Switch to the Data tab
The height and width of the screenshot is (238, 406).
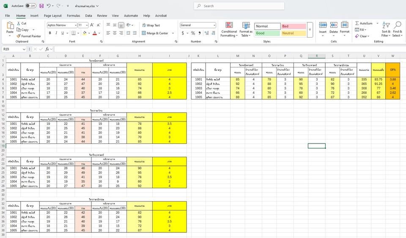click(88, 16)
